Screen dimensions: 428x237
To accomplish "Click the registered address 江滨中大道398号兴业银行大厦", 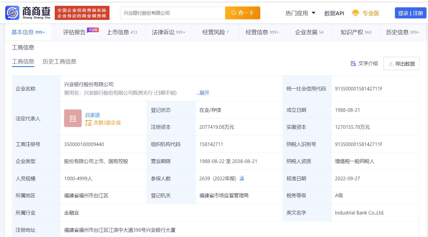I will click(142, 230).
